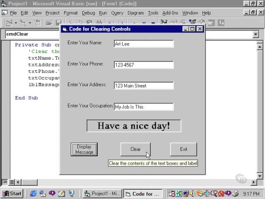Open the Add Project dropdown arrow
The height and width of the screenshot is (199, 265).
16,23
